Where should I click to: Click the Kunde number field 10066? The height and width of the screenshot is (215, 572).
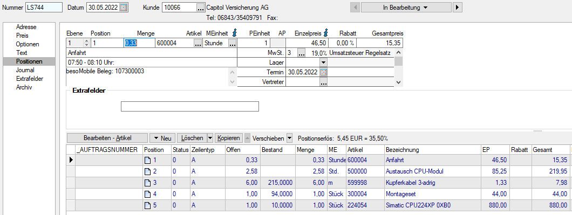pyautogui.click(x=179, y=8)
